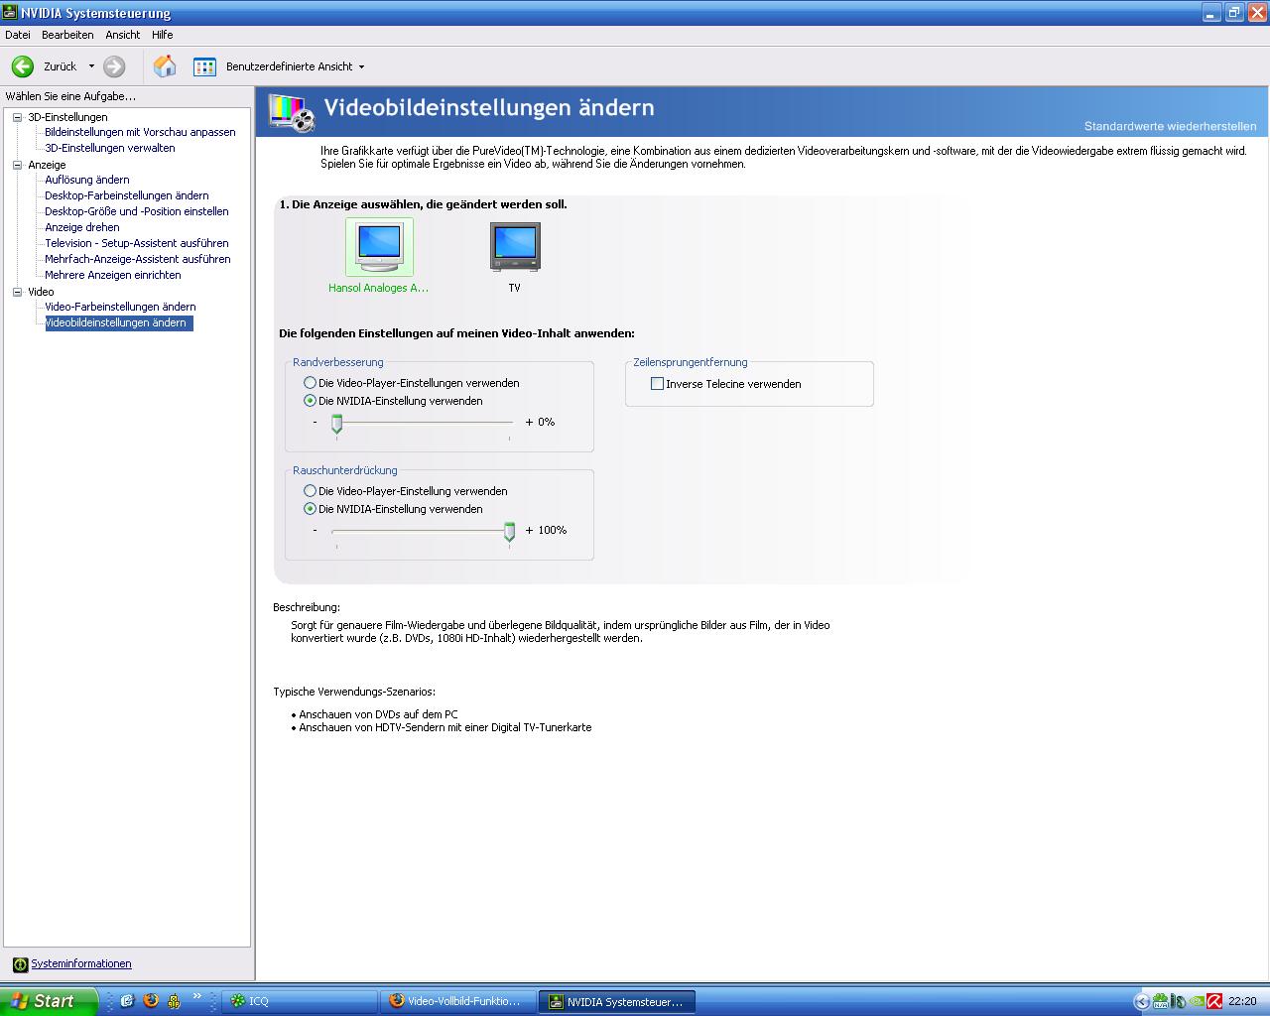Open Mehrere Anzeigen einrichten
Image resolution: width=1270 pixels, height=1016 pixels.
click(x=113, y=275)
